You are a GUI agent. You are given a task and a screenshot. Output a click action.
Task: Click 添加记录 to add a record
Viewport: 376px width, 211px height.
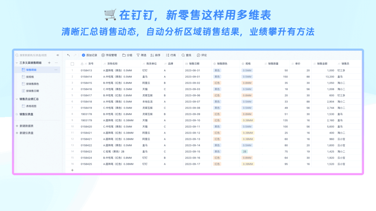point(89,55)
